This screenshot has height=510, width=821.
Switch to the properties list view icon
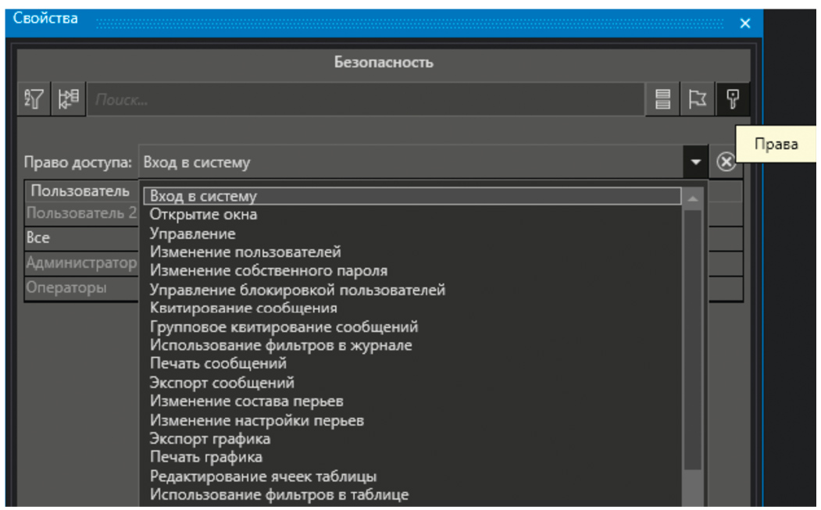(x=662, y=99)
